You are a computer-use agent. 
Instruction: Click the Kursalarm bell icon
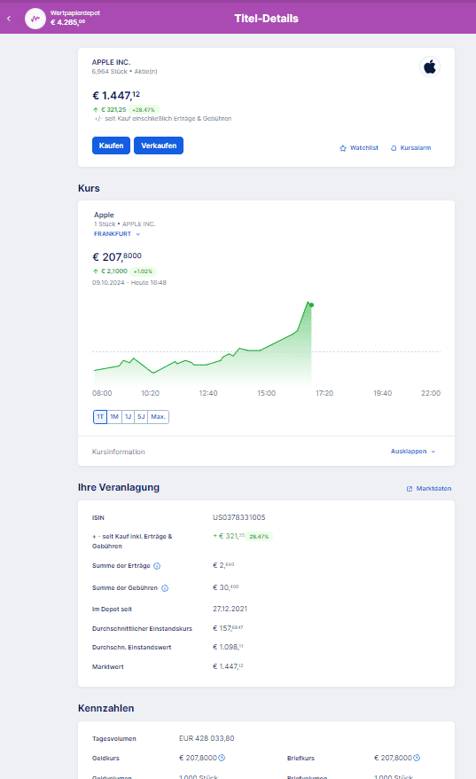point(394,148)
